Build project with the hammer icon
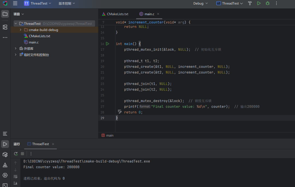The height and width of the screenshot is (187, 295). click(250, 3)
